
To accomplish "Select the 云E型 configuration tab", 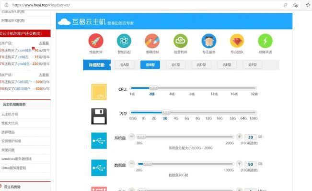I will coord(227,64).
